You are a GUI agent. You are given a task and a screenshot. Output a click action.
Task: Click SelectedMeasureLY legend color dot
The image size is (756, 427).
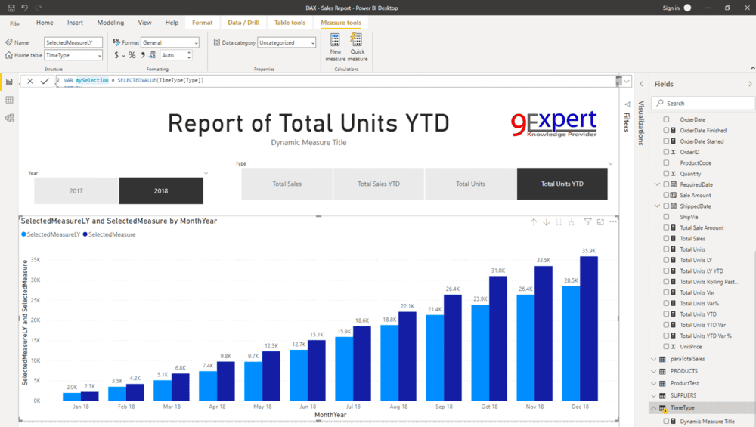point(23,234)
